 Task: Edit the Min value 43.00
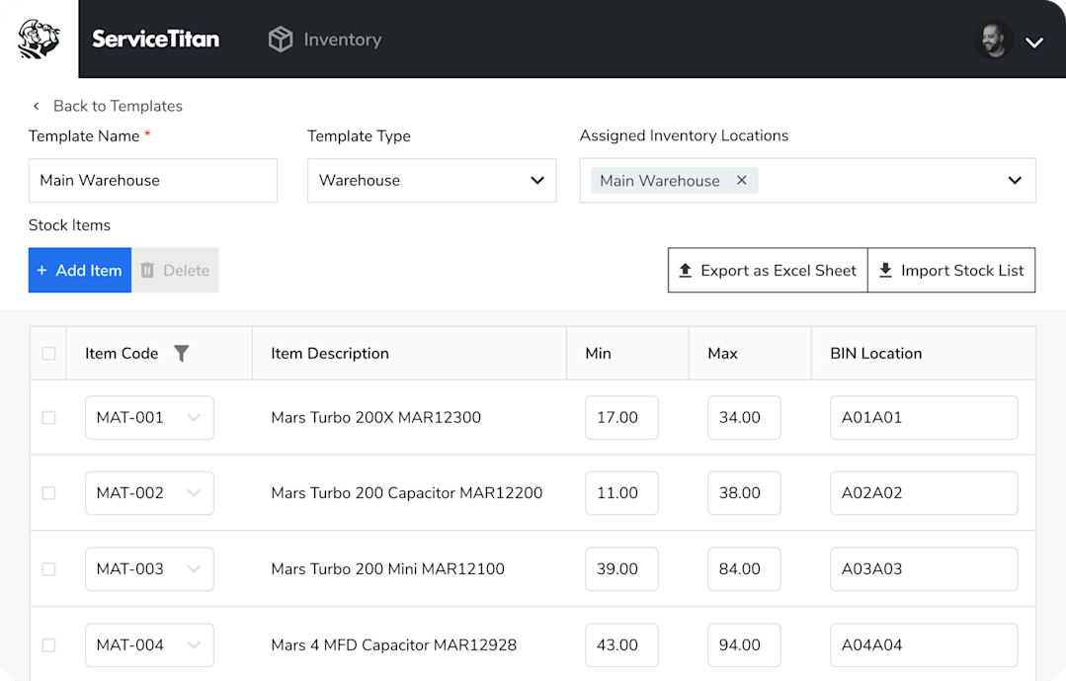621,645
